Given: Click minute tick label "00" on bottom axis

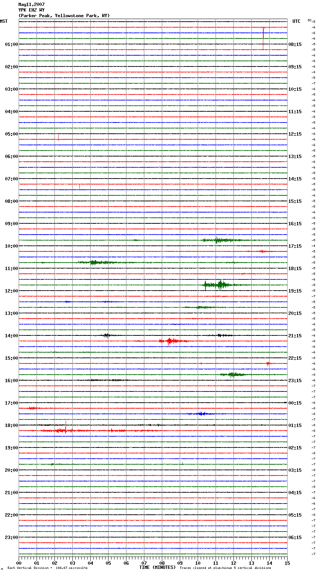Looking at the screenshot, I should click(19, 563).
